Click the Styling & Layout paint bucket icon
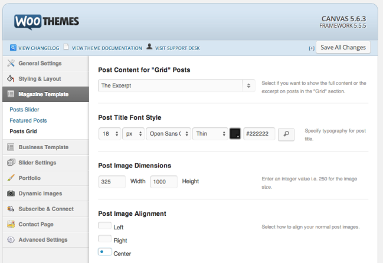 coord(11,78)
